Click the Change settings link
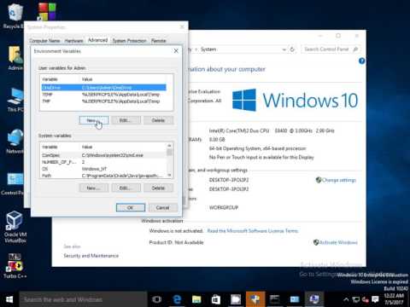 coord(339,180)
